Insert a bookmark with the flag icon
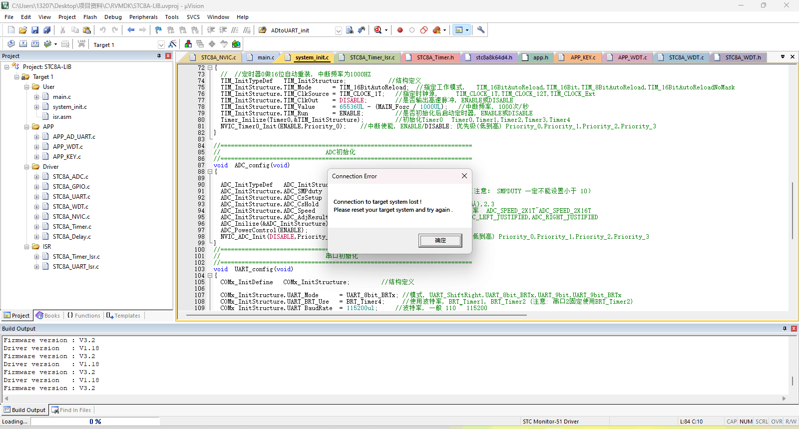 click(x=158, y=30)
